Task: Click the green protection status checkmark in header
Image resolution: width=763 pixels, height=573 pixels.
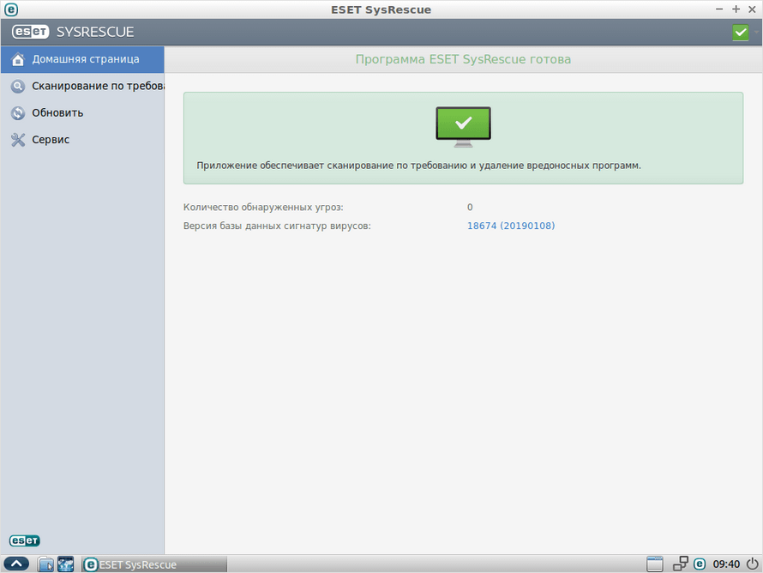Action: click(x=741, y=33)
